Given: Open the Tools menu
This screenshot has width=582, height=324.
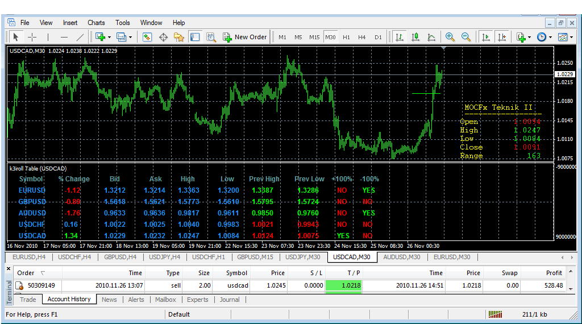Looking at the screenshot, I should tap(123, 23).
